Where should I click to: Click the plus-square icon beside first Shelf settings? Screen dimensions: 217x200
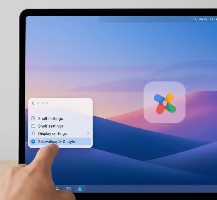point(33,118)
